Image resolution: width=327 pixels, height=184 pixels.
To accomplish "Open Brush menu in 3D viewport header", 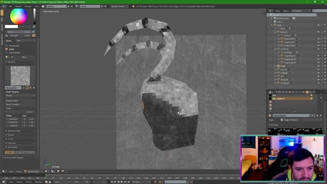I will click(19, 172).
